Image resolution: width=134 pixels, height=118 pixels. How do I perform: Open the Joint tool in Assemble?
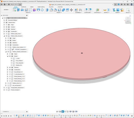pos(80,10)
